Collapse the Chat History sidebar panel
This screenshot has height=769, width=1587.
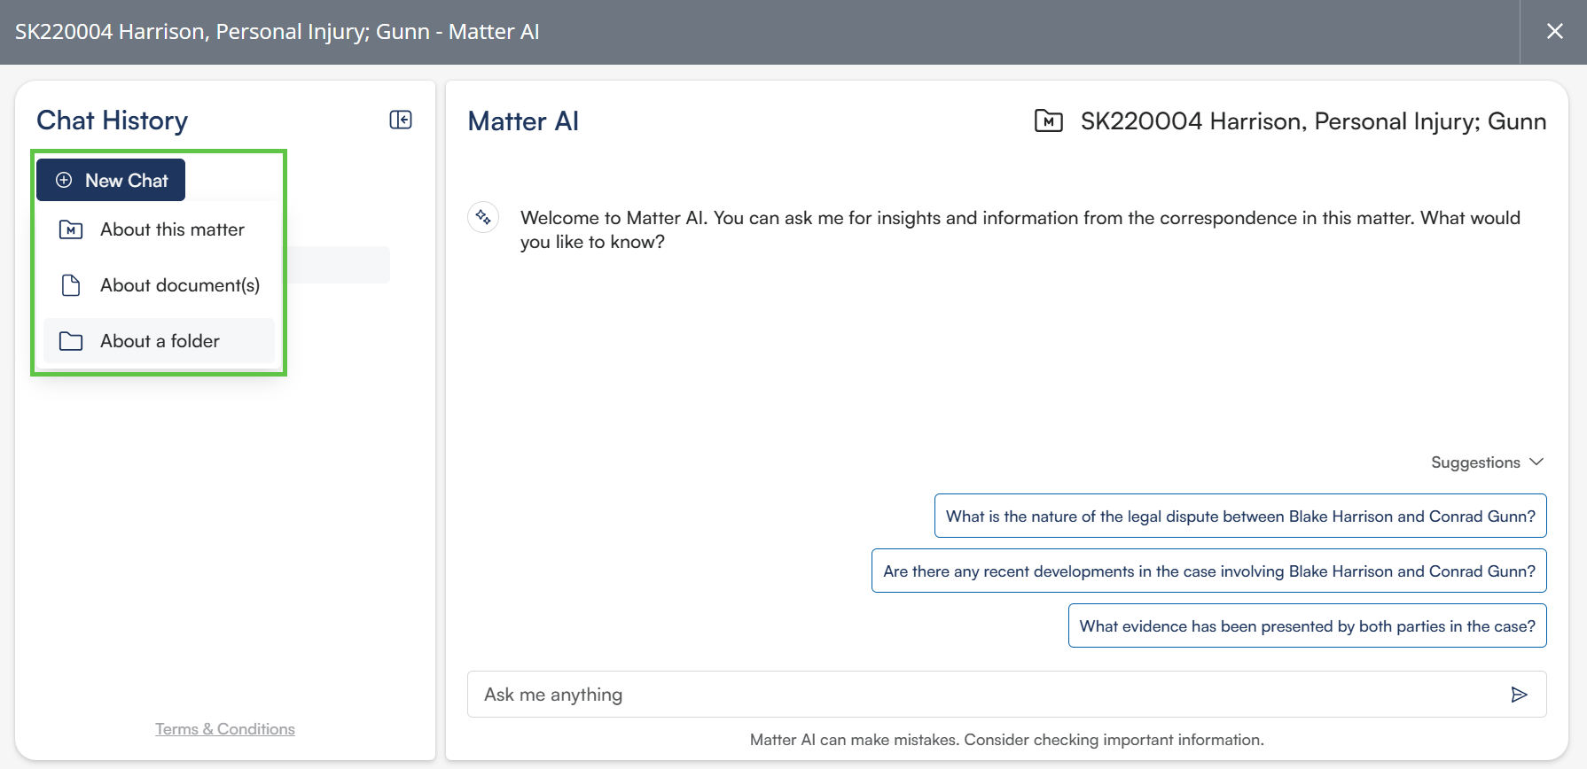point(401,120)
